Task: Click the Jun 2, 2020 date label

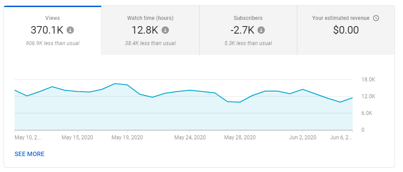Action: (x=303, y=138)
